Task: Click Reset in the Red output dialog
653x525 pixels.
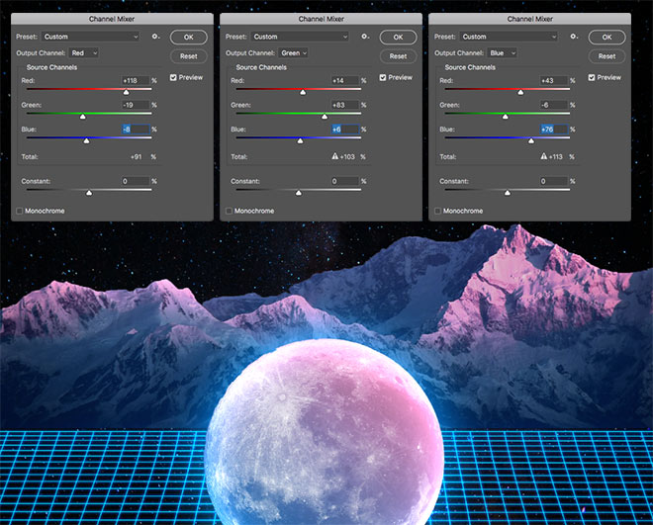Action: pyautogui.click(x=189, y=56)
